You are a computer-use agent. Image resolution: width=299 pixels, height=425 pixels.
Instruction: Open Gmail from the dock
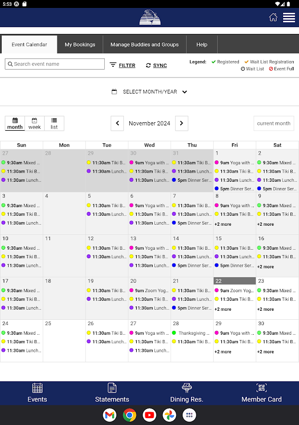pyautogui.click(x=110, y=415)
